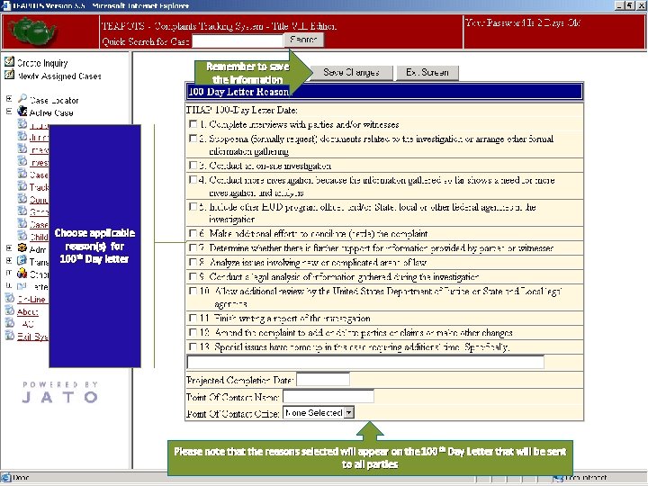648x486 pixels.
Task: Click the Point Of Contact Name field
Action: tap(328, 397)
